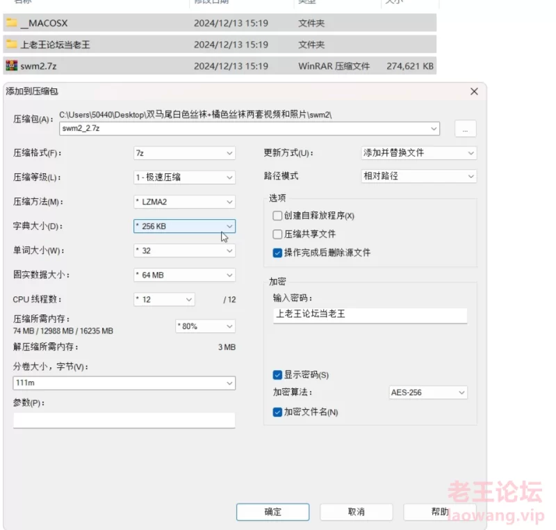The width and height of the screenshot is (556, 530).
Task: Disable the 显示密码 checkbox
Action: 278,374
